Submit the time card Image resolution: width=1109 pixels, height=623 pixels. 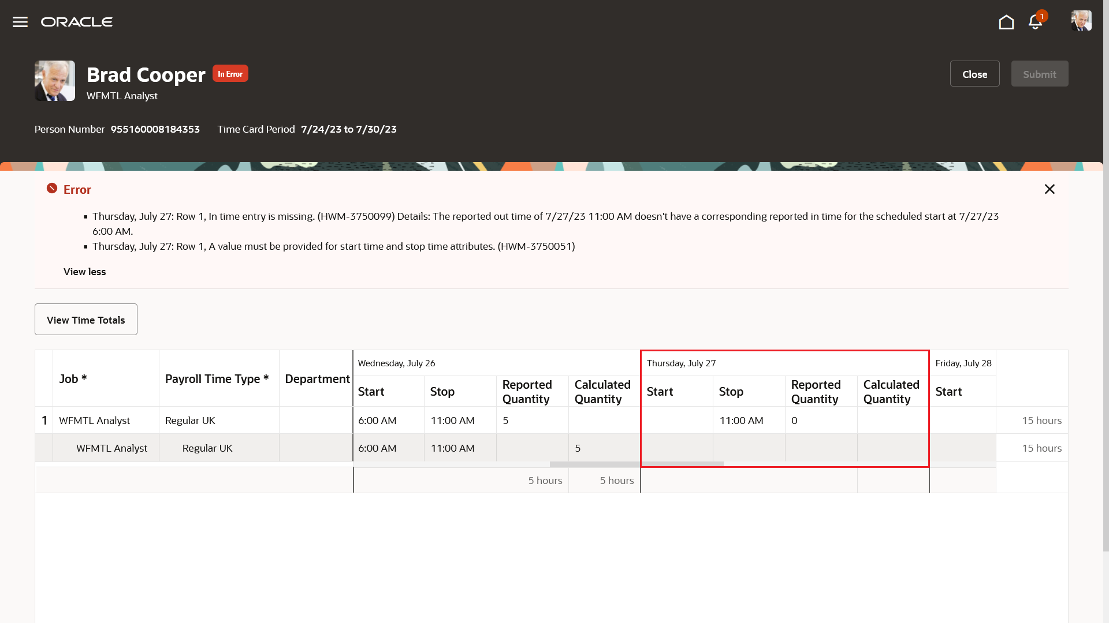pyautogui.click(x=1039, y=73)
